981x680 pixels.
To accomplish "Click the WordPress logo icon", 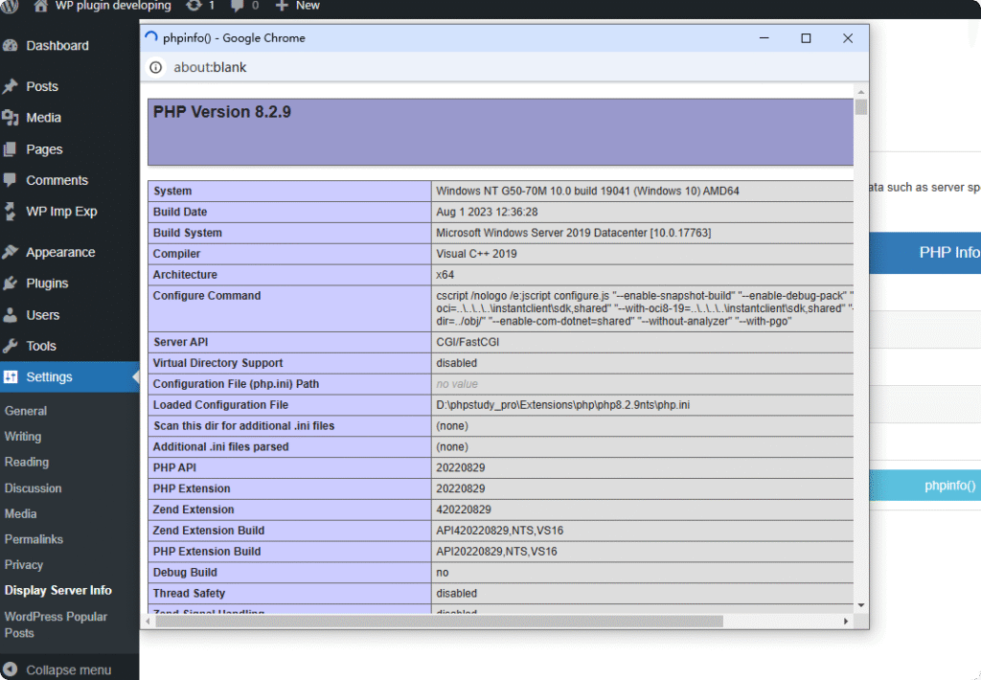I will pos(10,6).
